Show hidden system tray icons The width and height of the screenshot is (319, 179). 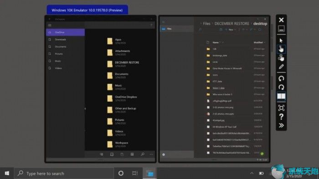252,173
